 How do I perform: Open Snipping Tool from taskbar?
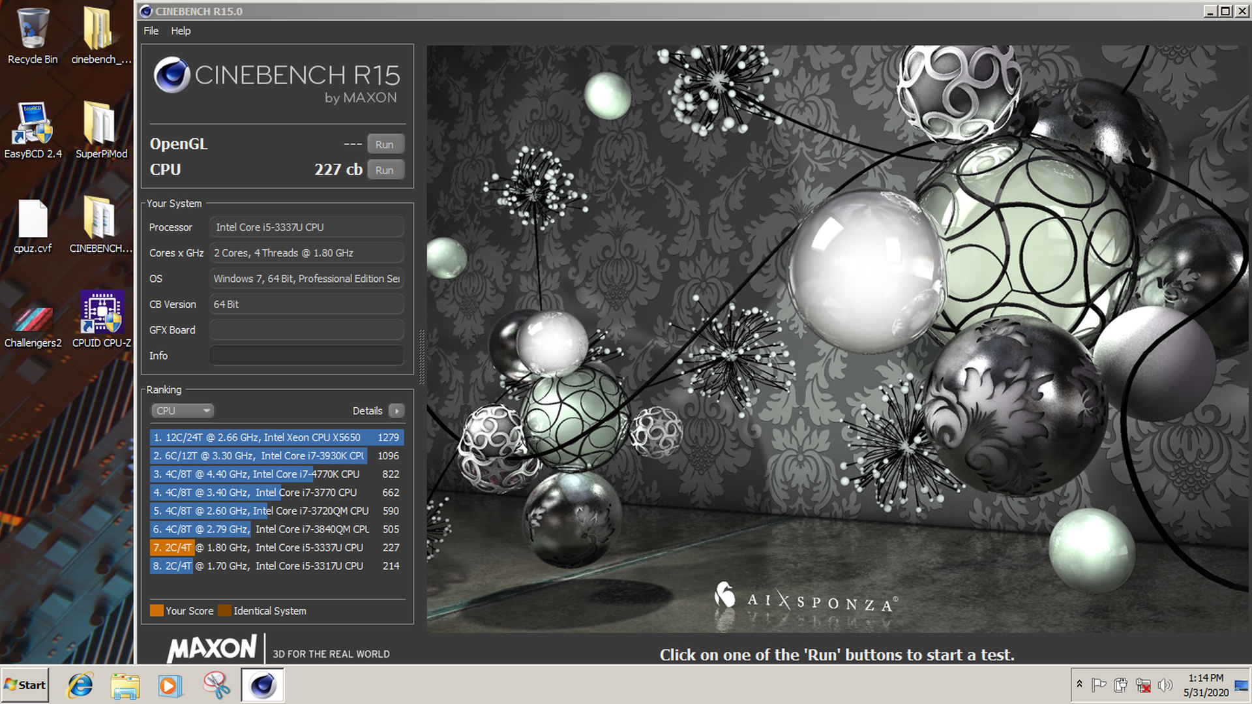216,685
